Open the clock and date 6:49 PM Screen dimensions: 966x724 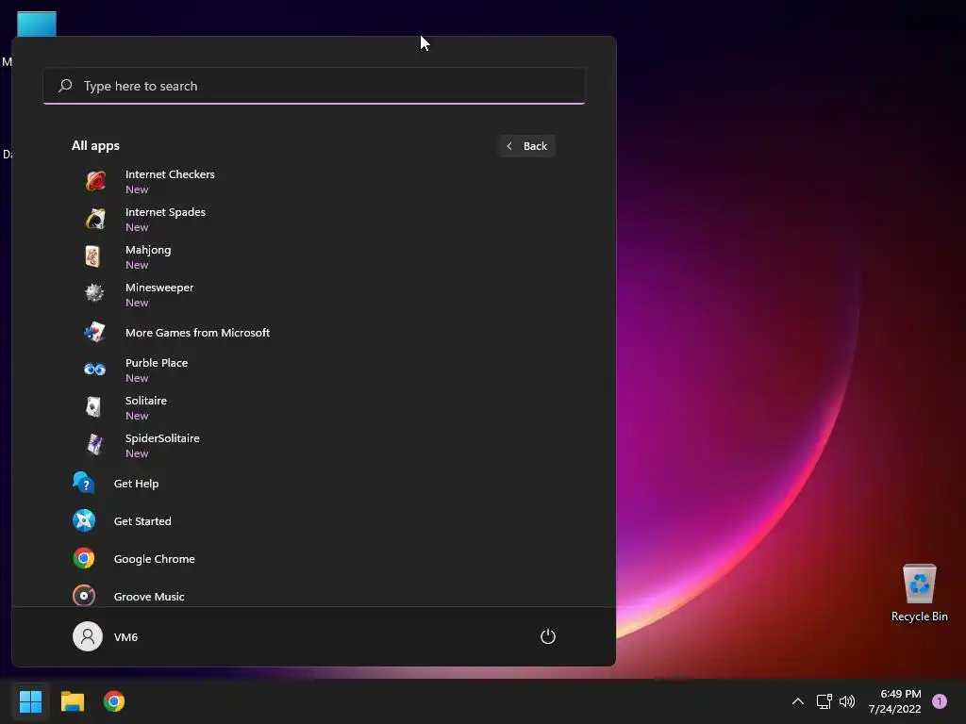coord(894,701)
